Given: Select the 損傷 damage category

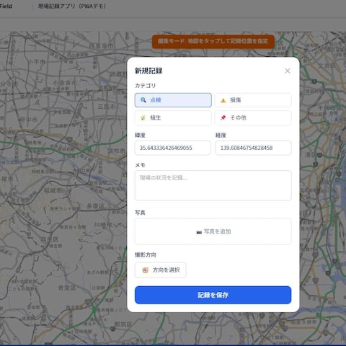Looking at the screenshot, I should (x=253, y=100).
